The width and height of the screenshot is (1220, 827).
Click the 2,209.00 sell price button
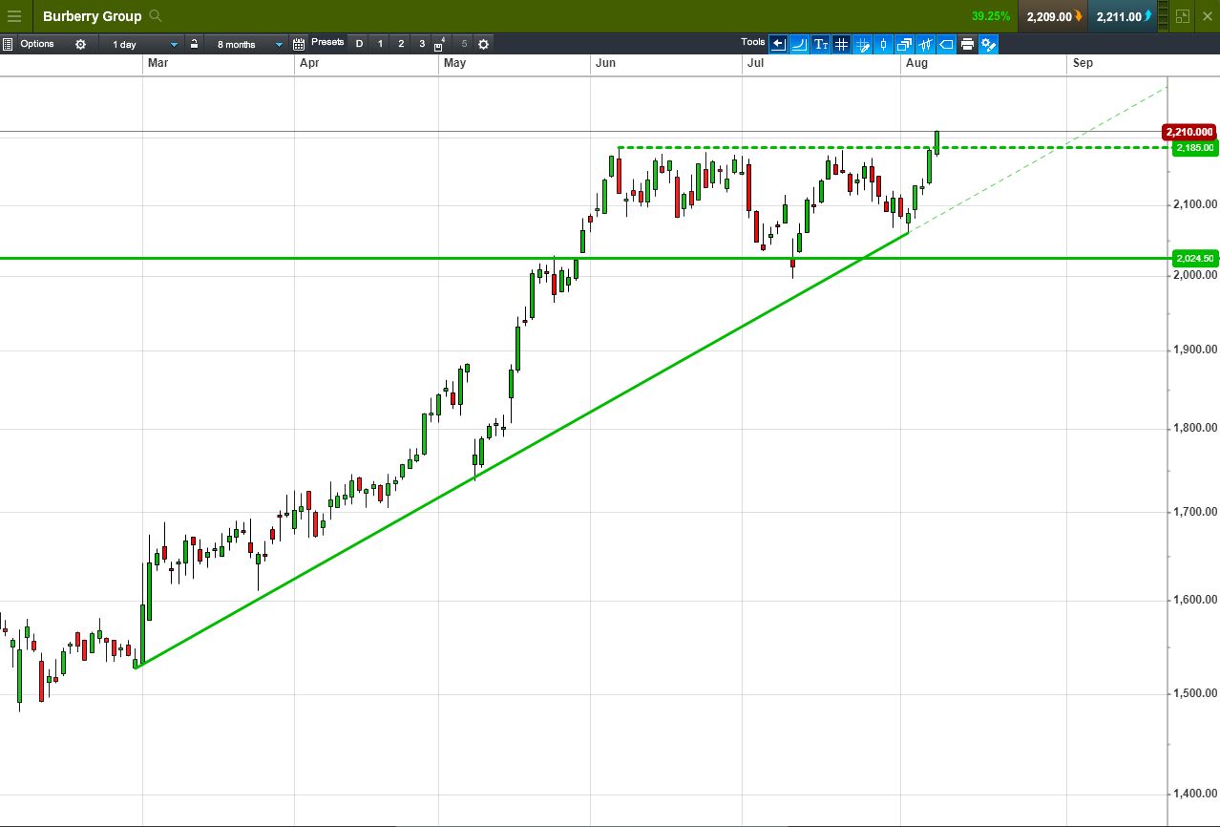tap(1053, 16)
